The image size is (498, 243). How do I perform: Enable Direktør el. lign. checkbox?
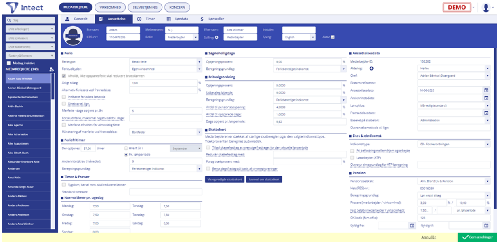(x=64, y=104)
